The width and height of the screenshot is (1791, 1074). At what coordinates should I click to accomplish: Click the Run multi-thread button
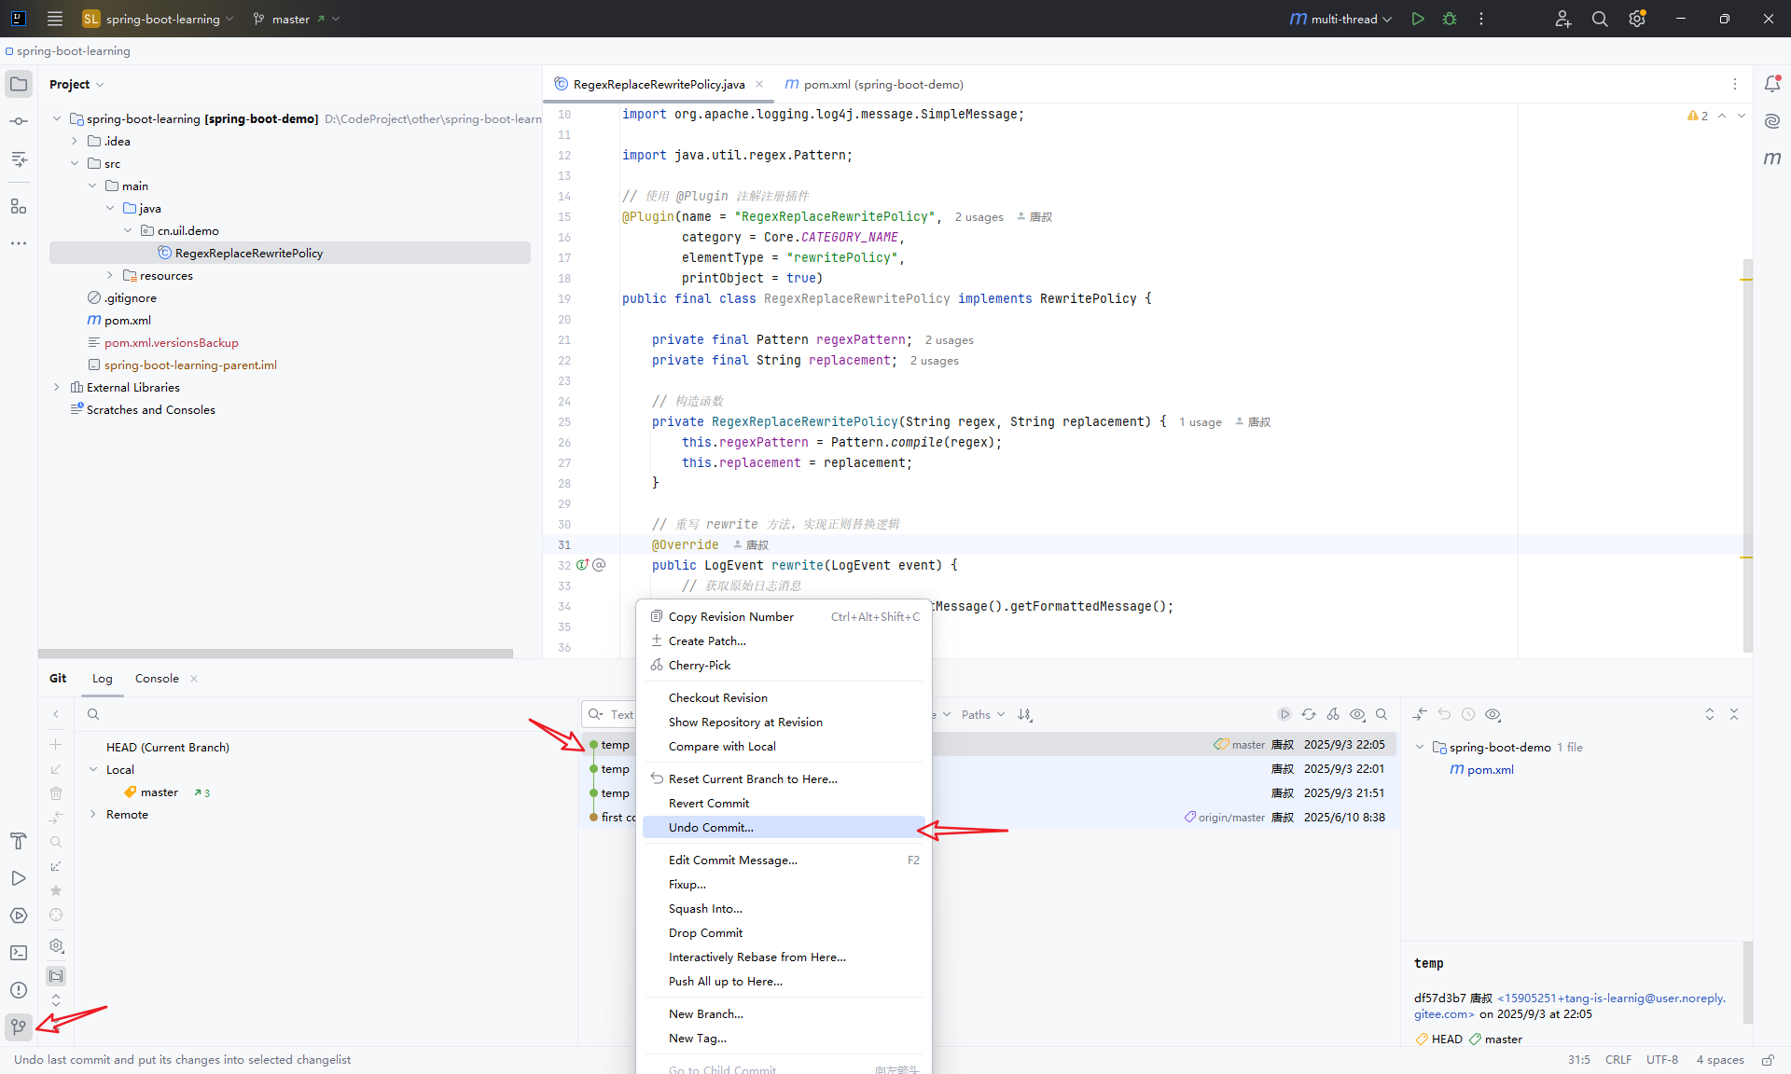pos(1418,19)
